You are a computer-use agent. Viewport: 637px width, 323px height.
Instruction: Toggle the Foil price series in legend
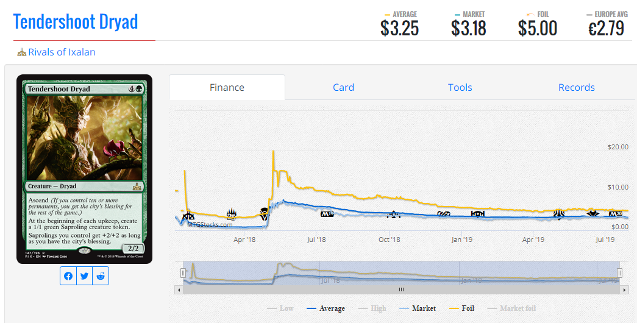point(461,308)
